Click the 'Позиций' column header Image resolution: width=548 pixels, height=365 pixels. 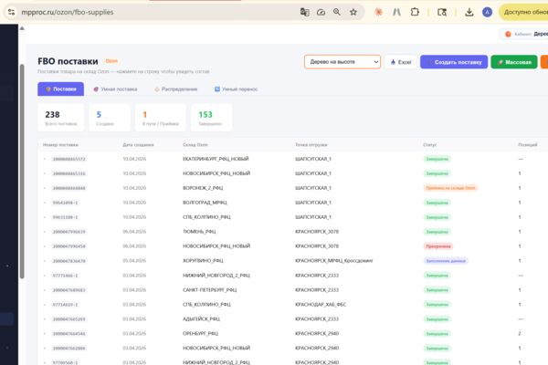[527, 144]
